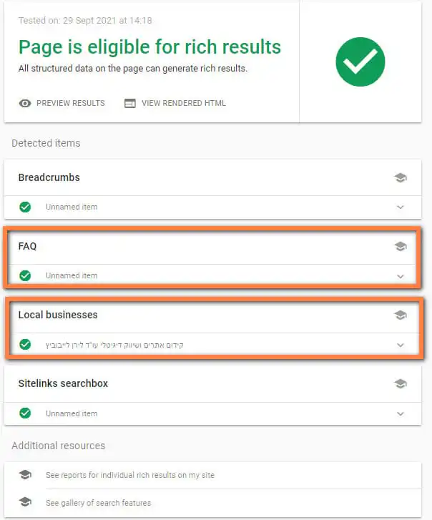This screenshot has height=520, width=432.
Task: Select the Sitelinks searchbox heading
Action: (63, 383)
